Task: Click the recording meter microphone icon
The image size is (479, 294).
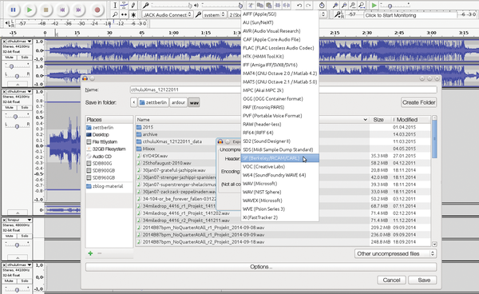Action: click(338, 14)
